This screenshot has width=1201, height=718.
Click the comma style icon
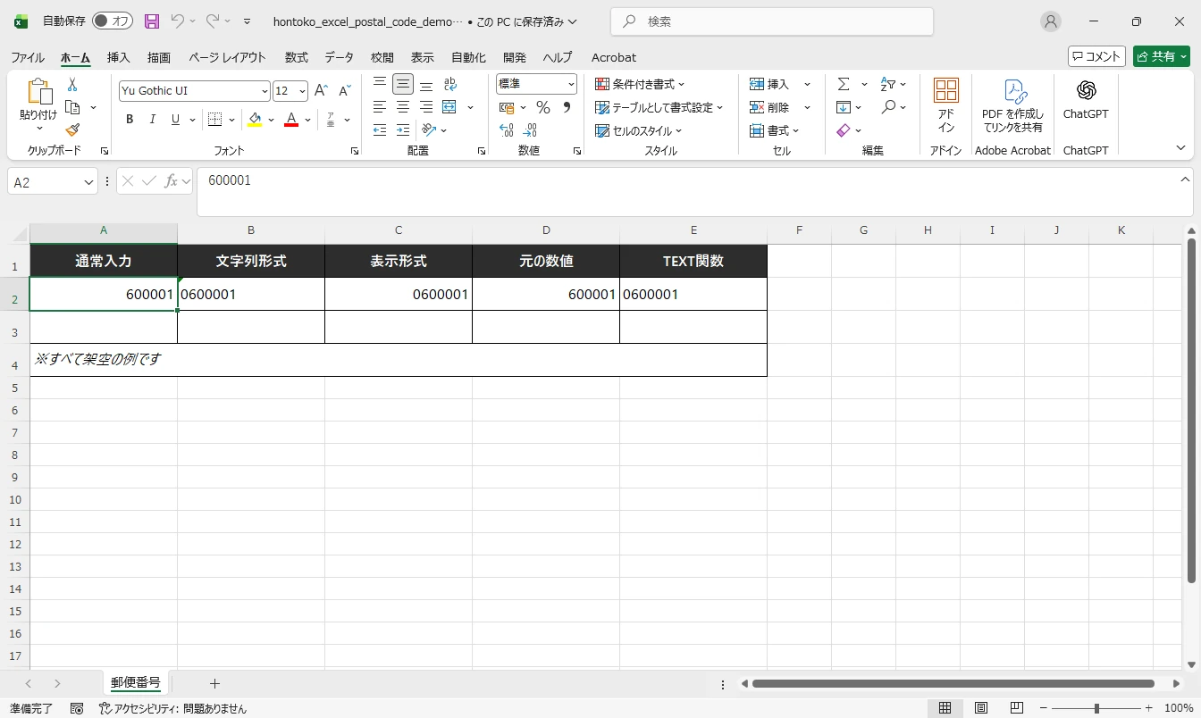[567, 107]
